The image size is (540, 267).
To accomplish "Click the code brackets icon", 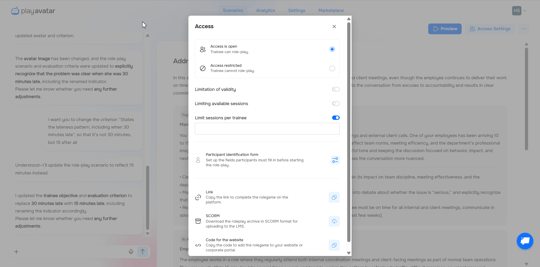I will pyautogui.click(x=198, y=245).
